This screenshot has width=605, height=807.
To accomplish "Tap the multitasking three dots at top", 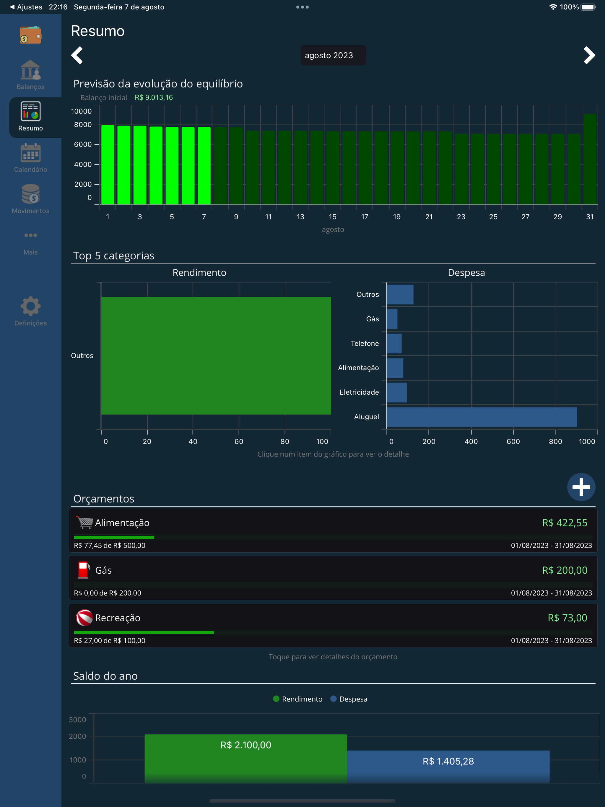I will coord(302,7).
